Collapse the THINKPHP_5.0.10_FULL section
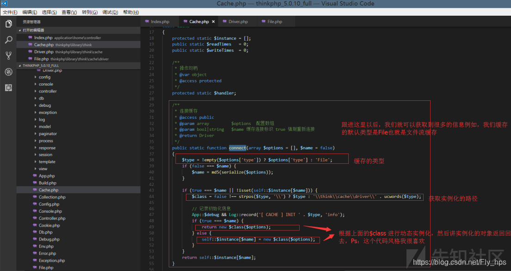 78,66
